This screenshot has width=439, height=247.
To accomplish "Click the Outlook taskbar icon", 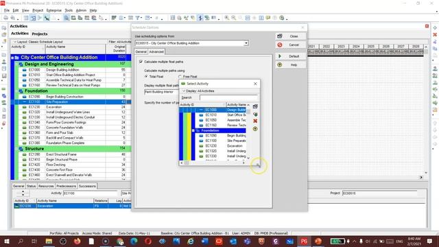I will pos(233,241).
